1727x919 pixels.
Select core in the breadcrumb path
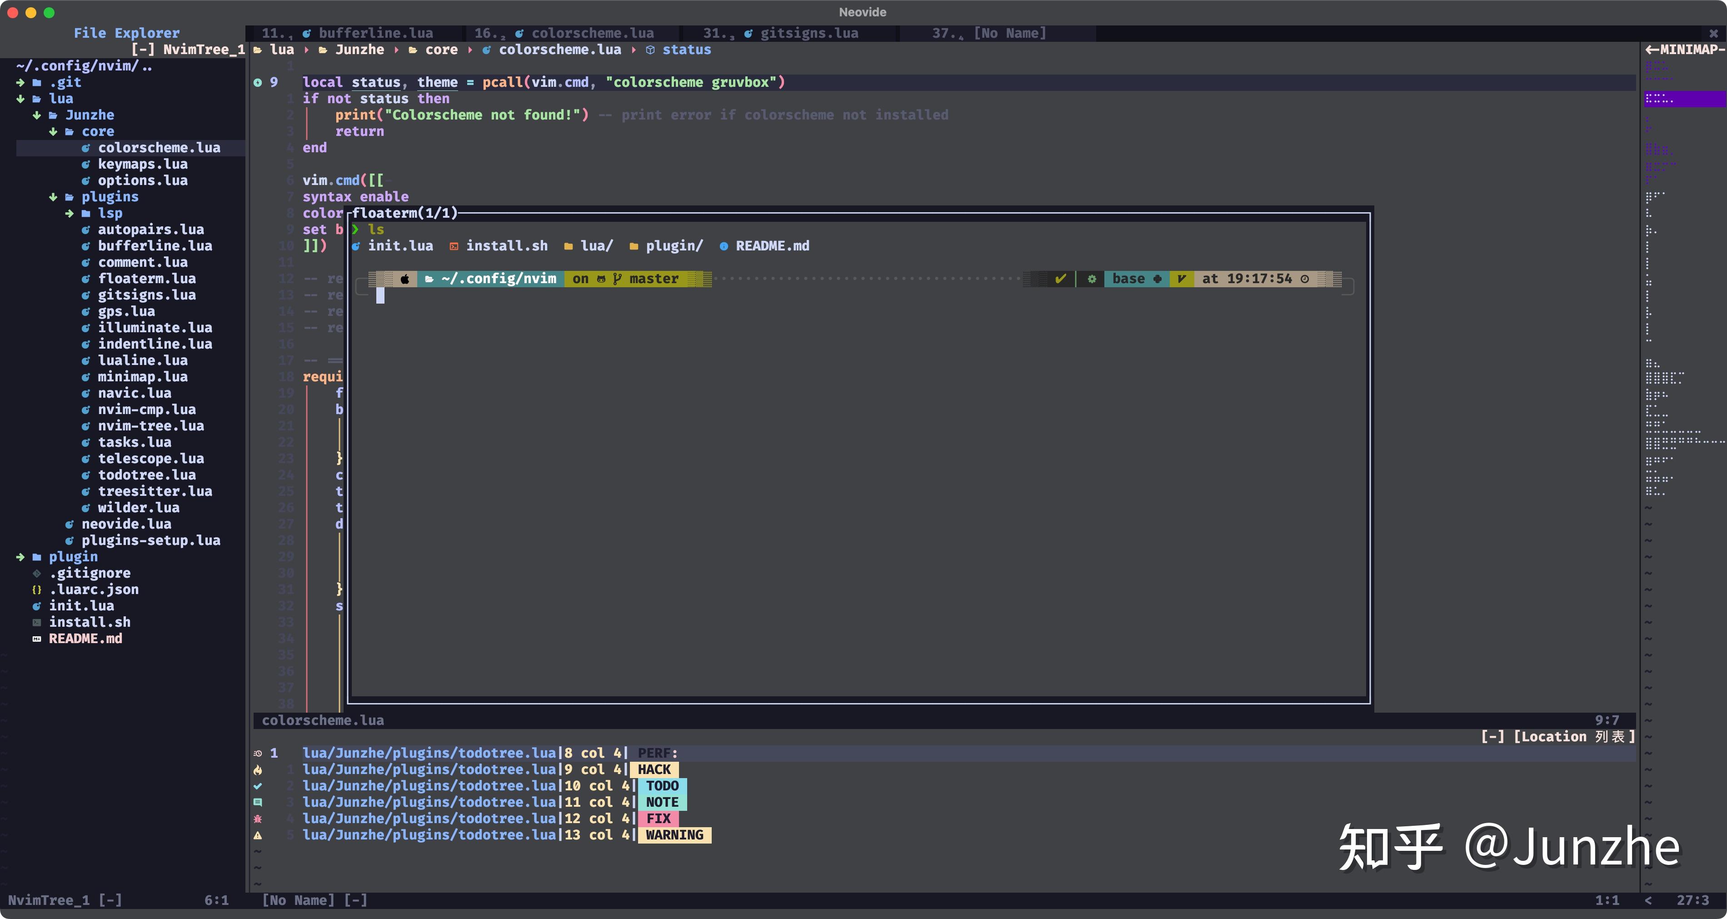442,50
